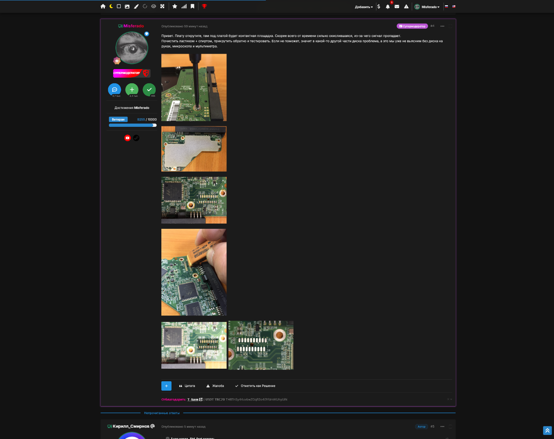Click the bookmark icon in top toolbar
Image resolution: width=554 pixels, height=439 pixels.
(193, 7)
